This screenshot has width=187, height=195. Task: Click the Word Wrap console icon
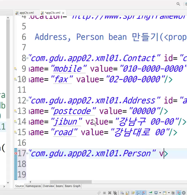click(133, 193)
